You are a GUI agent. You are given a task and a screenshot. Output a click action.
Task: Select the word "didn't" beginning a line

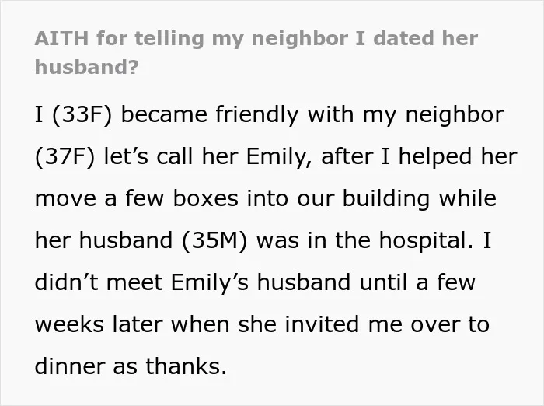click(x=67, y=282)
